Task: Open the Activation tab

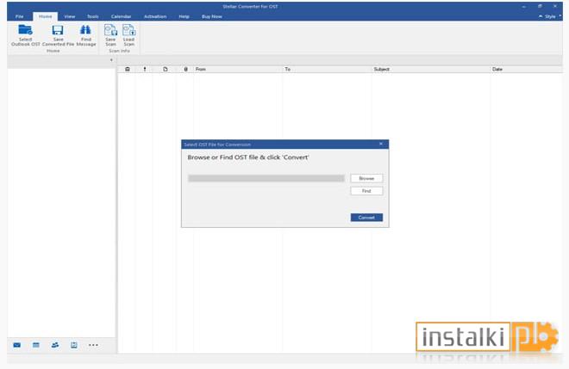Action: tap(155, 16)
